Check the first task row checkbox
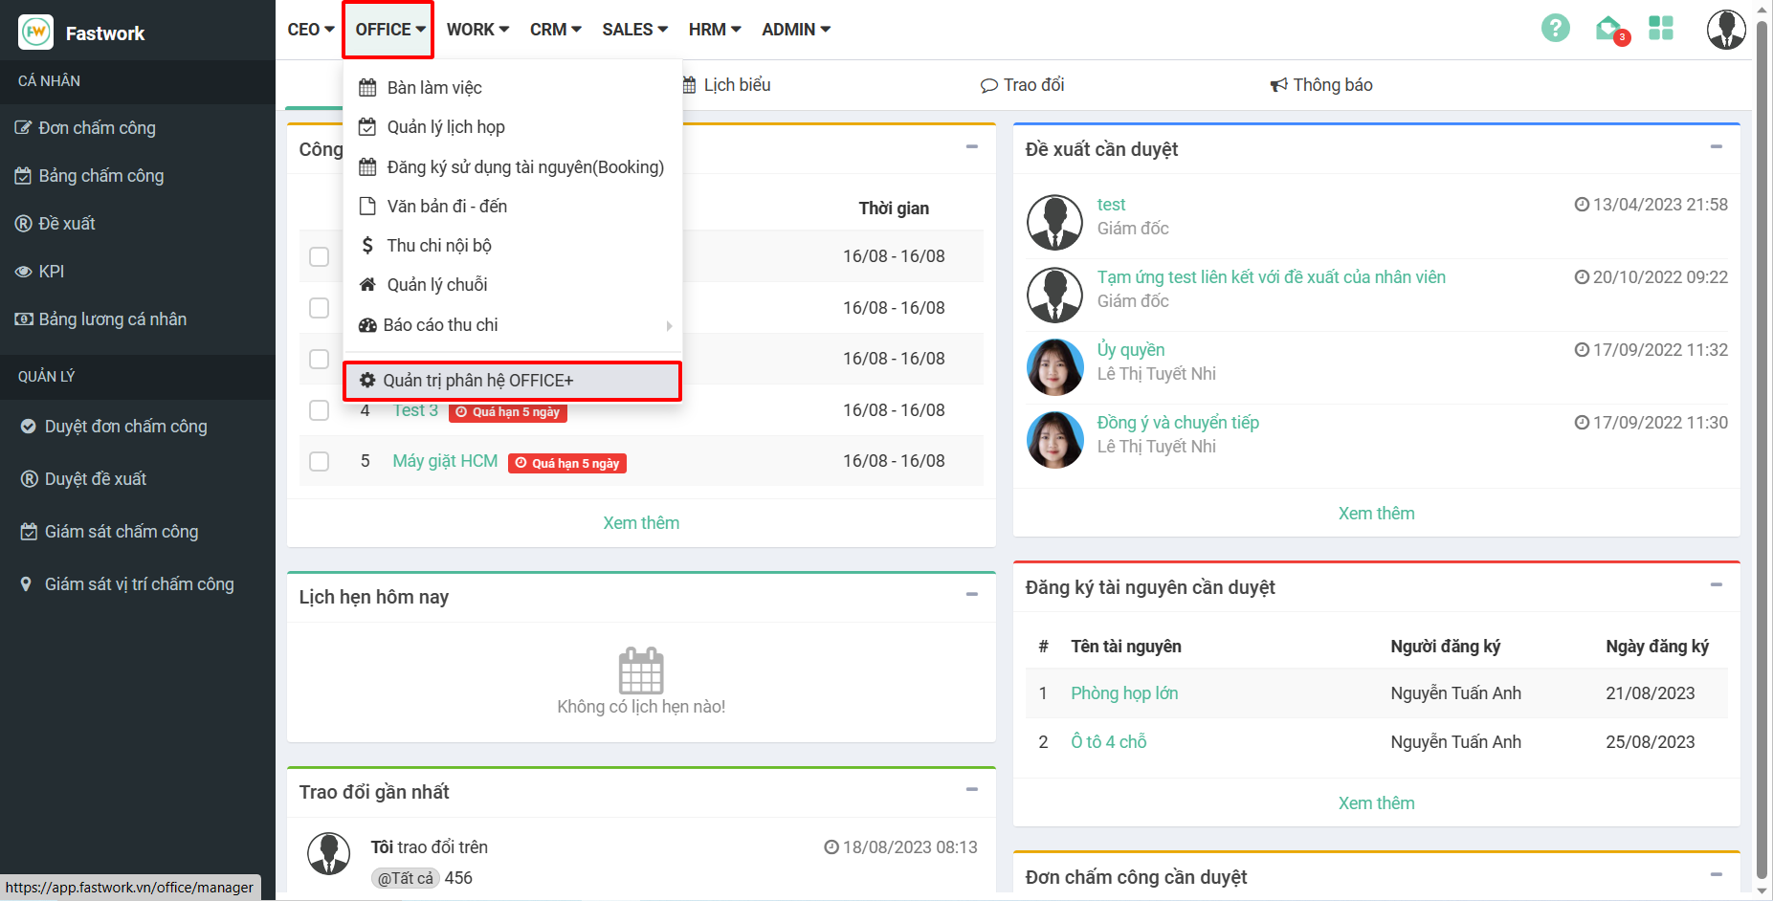This screenshot has height=901, width=1773. 320,256
